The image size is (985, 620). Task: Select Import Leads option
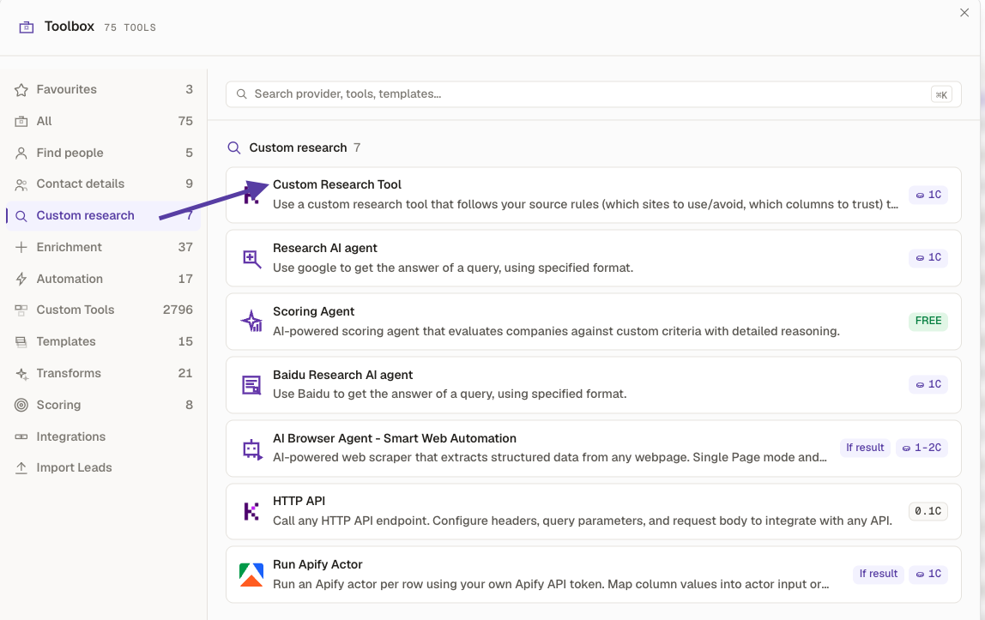tap(103, 467)
